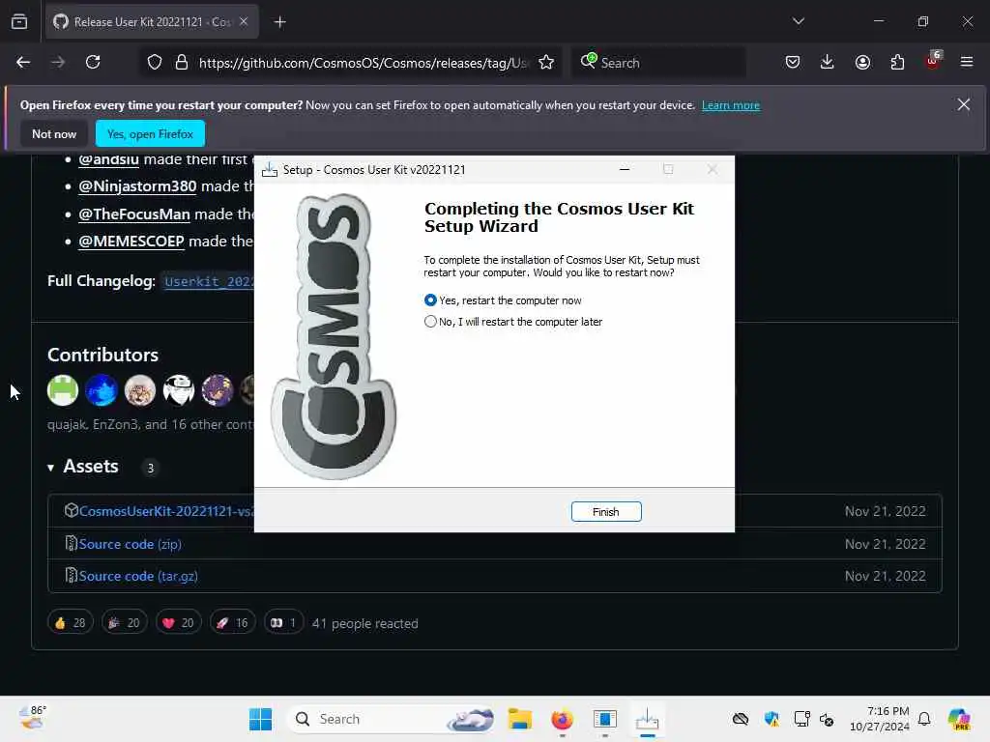The height and width of the screenshot is (742, 990).
Task: Show site security lock information
Action: pos(182,63)
